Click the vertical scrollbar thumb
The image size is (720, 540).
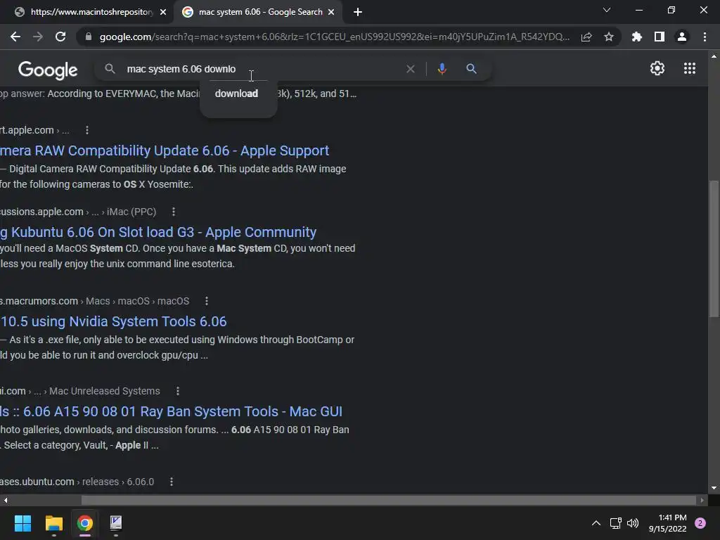pyautogui.click(x=714, y=249)
